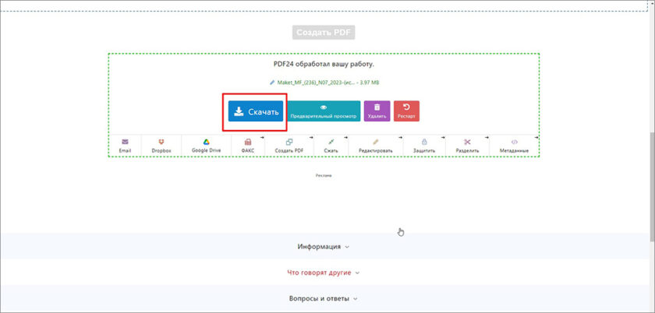Screen dimensions: 655x313
Task: Expand the Информация section
Action: [324, 247]
